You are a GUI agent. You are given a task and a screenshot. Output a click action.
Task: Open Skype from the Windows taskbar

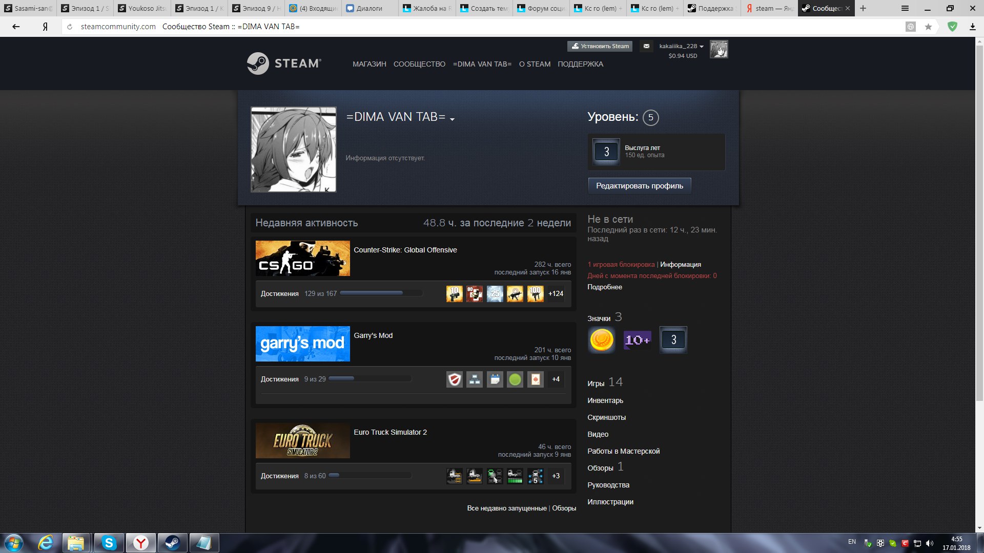coord(109,543)
